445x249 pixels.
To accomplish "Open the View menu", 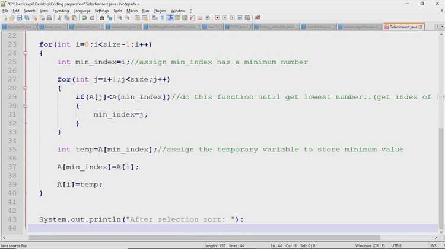I will pos(44,11).
